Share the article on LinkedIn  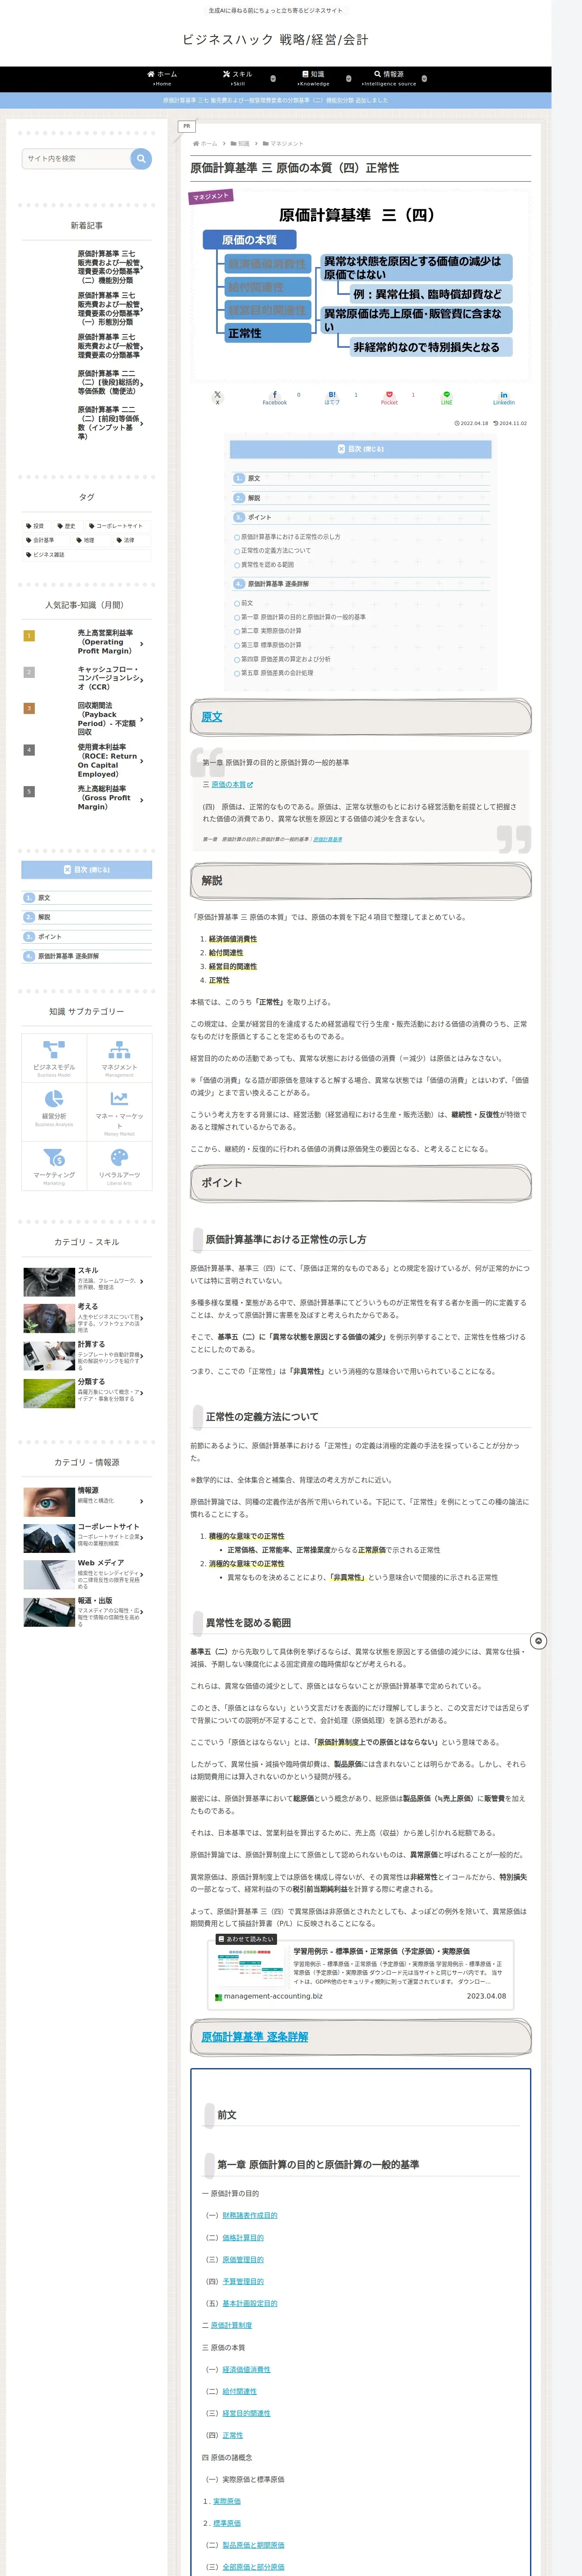click(504, 398)
